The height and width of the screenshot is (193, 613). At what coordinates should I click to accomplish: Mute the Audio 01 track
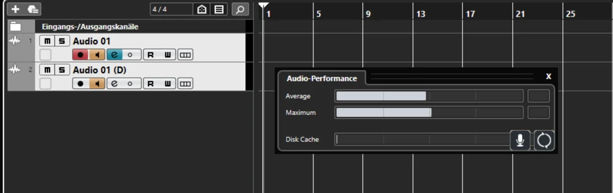(x=47, y=41)
